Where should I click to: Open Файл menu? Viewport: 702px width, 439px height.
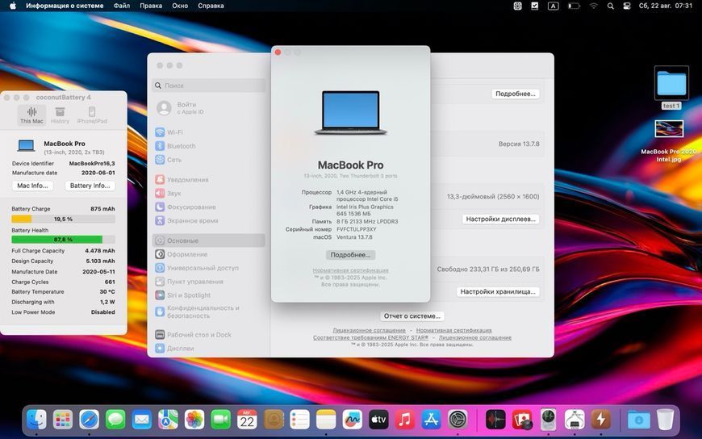click(x=122, y=6)
